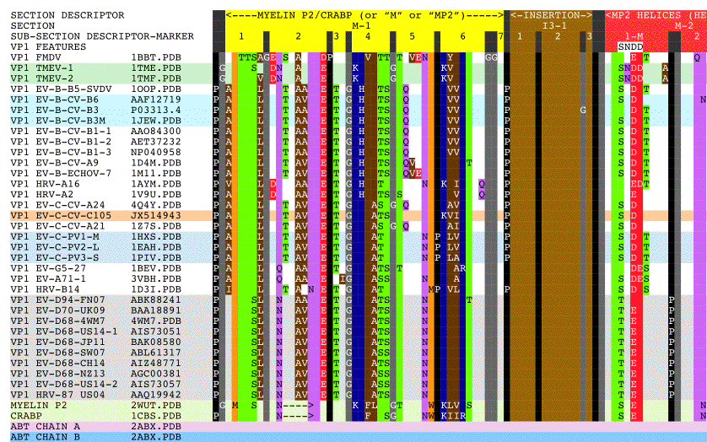Viewport: 707px width, 442px height.
Task: Select accession 3VBH.PDB
Action: tap(156, 278)
